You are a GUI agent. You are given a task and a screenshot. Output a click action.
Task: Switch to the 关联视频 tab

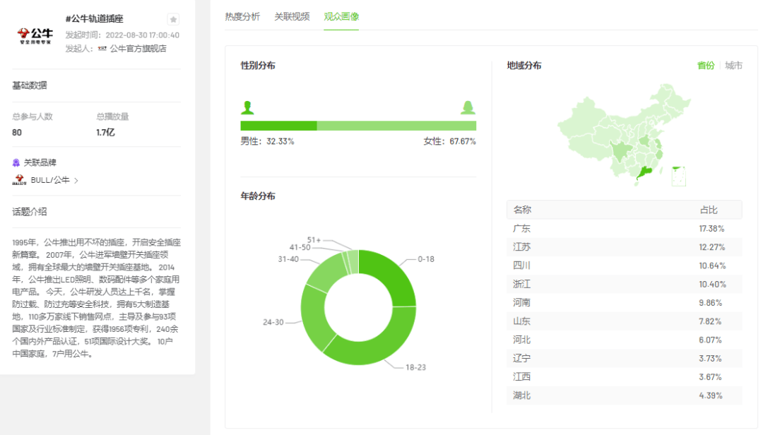[292, 16]
